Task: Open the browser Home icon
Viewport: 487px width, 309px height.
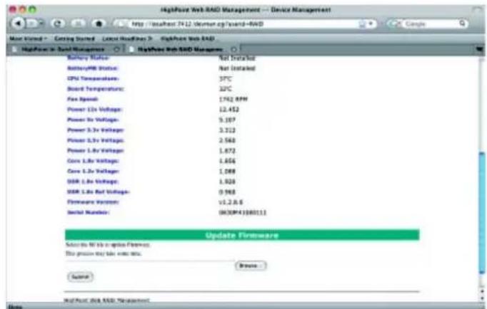Action: click(x=99, y=23)
